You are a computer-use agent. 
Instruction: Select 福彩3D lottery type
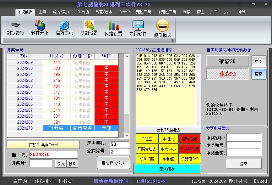[x=227, y=61]
